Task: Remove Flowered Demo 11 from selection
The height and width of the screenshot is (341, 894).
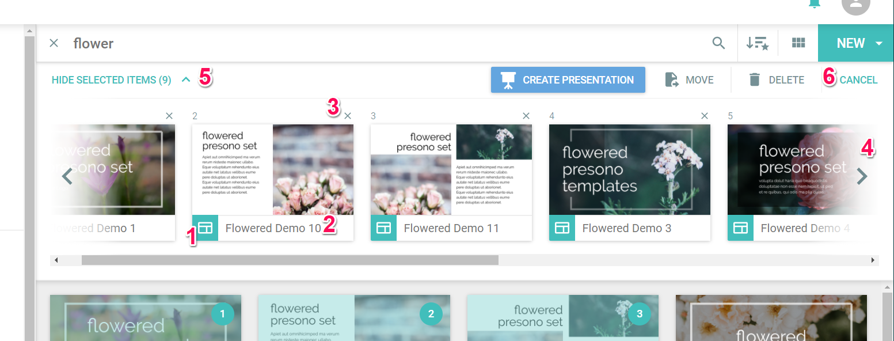Action: click(526, 116)
